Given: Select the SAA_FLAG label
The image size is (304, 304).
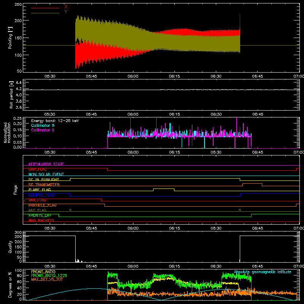Looking at the screenshot, I should pyautogui.click(x=37, y=200).
